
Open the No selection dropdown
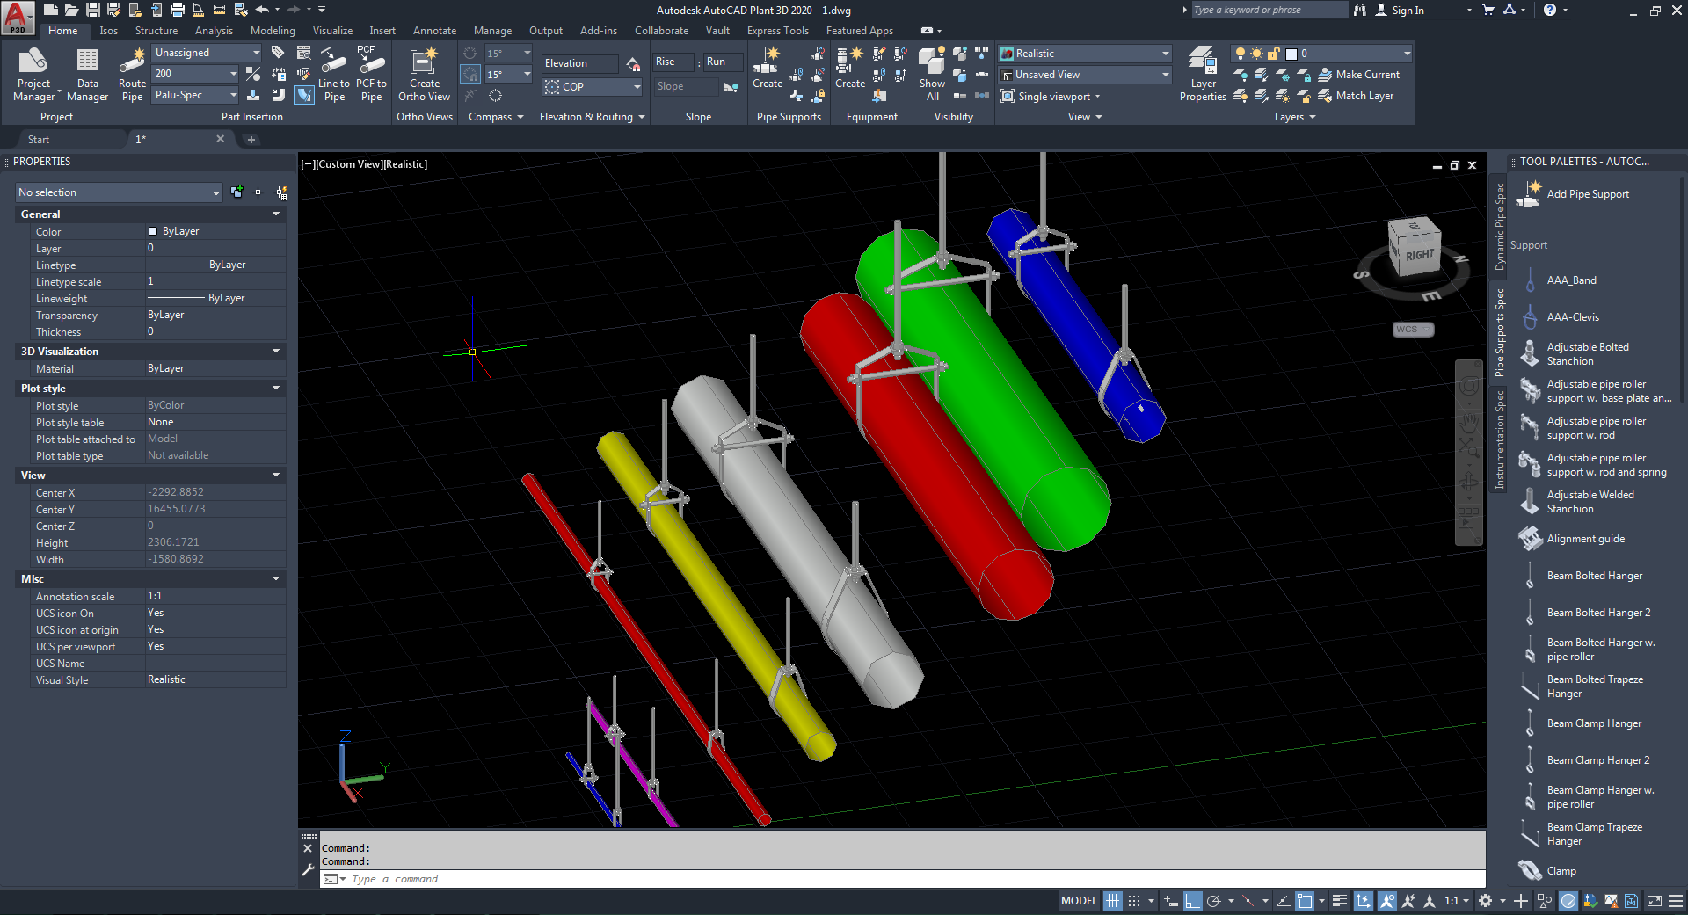[119, 192]
